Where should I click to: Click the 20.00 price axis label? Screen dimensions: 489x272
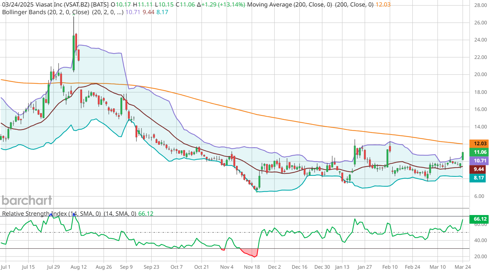point(481,74)
